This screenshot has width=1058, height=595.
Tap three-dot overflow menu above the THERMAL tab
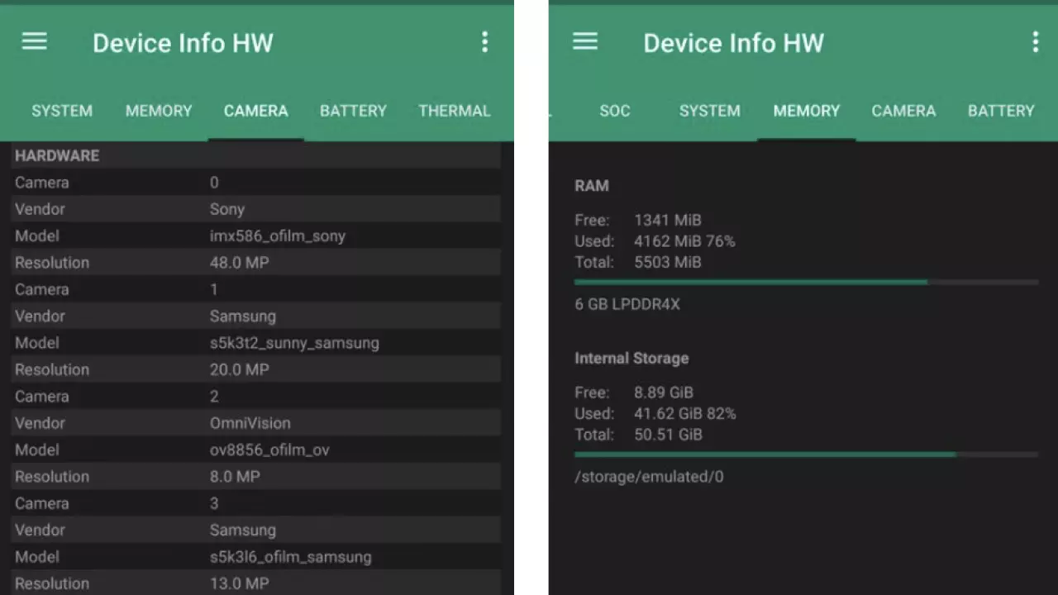click(x=484, y=42)
